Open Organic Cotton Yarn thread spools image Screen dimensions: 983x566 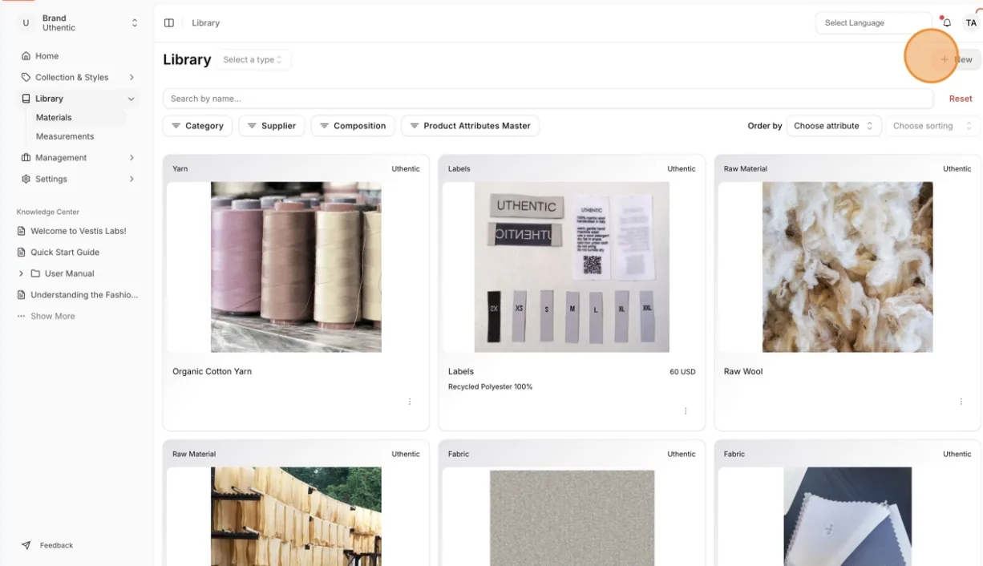coord(296,267)
